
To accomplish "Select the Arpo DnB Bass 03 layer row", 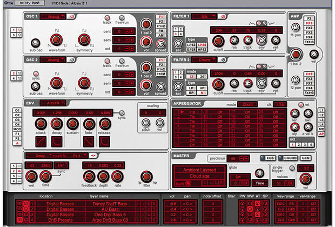I will (86, 220).
